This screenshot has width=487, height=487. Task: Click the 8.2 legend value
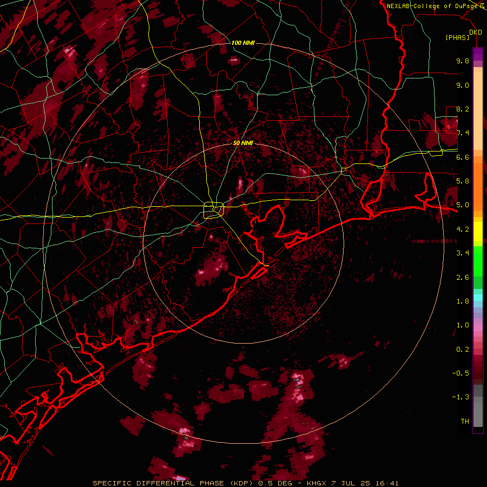463,109
